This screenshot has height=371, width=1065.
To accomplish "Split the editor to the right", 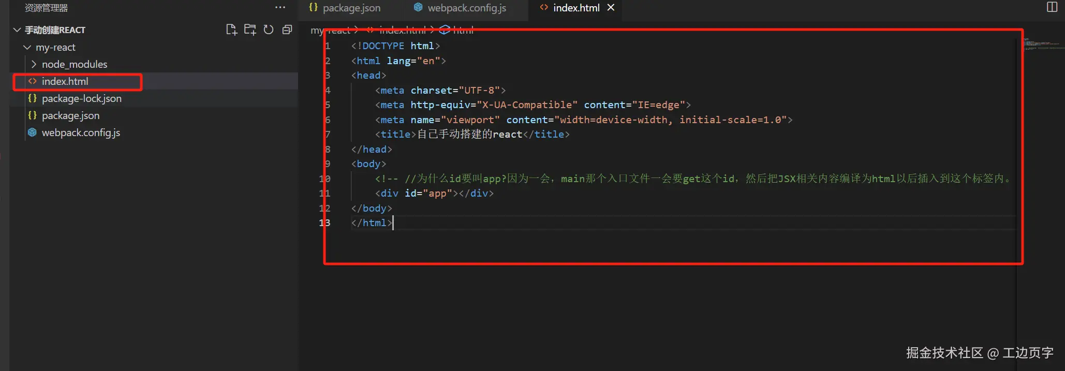I will tap(1052, 7).
